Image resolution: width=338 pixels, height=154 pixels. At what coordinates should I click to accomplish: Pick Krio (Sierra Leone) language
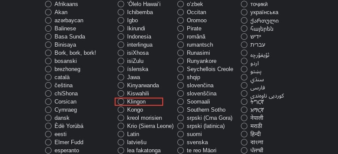point(121,126)
